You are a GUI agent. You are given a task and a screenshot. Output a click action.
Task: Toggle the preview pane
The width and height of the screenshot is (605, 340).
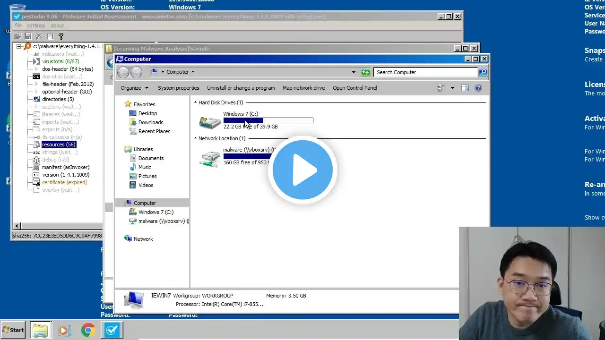[x=465, y=88]
